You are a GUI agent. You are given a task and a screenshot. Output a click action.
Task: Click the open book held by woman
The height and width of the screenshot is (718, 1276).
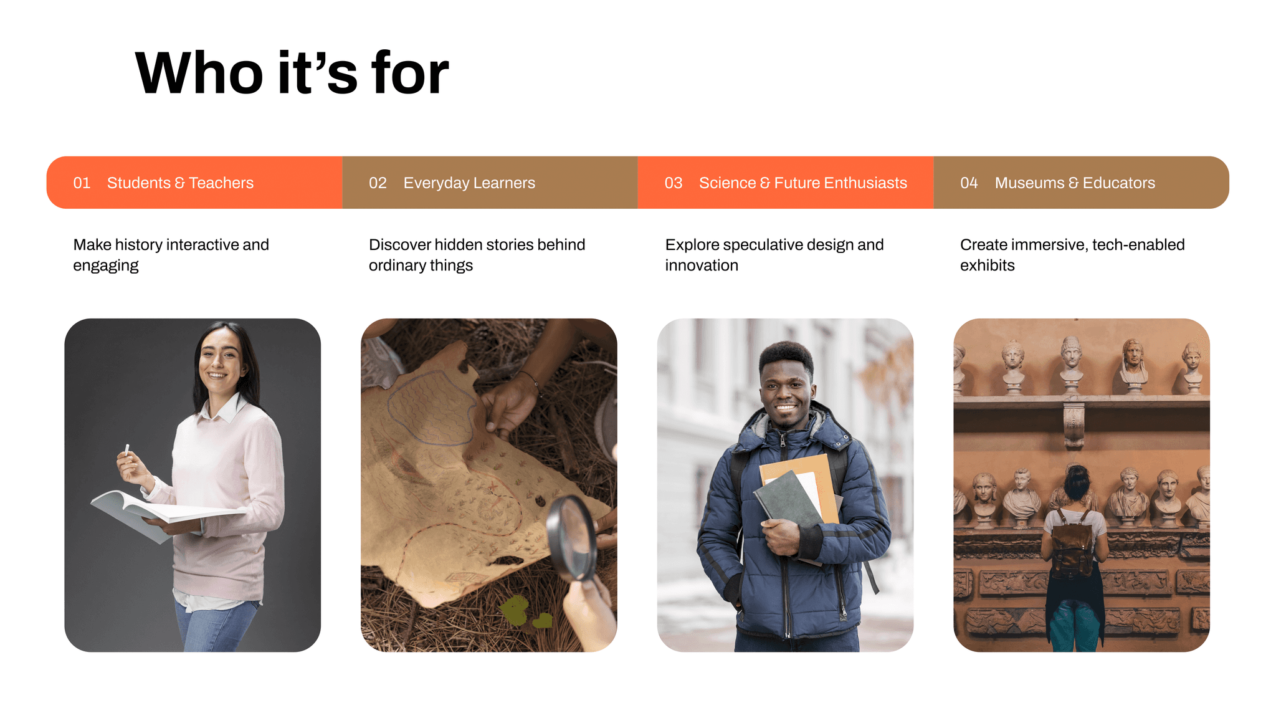tap(161, 514)
